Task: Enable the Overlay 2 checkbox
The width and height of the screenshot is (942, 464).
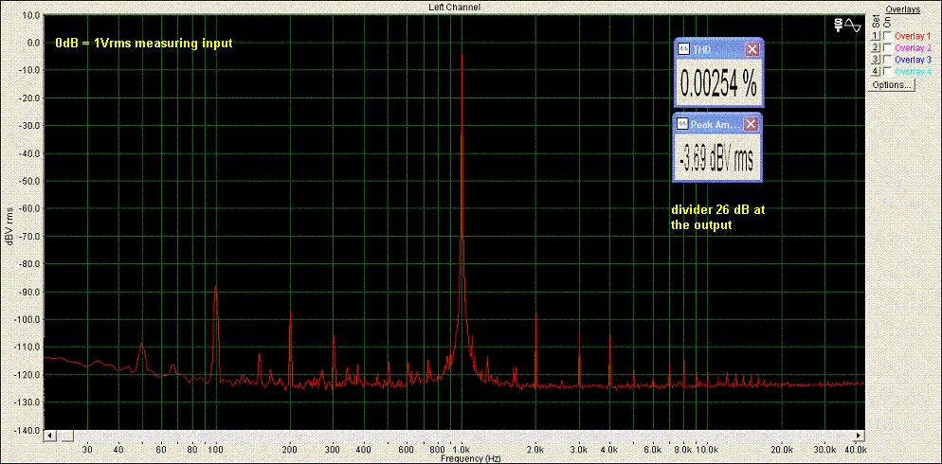Action: (x=887, y=47)
